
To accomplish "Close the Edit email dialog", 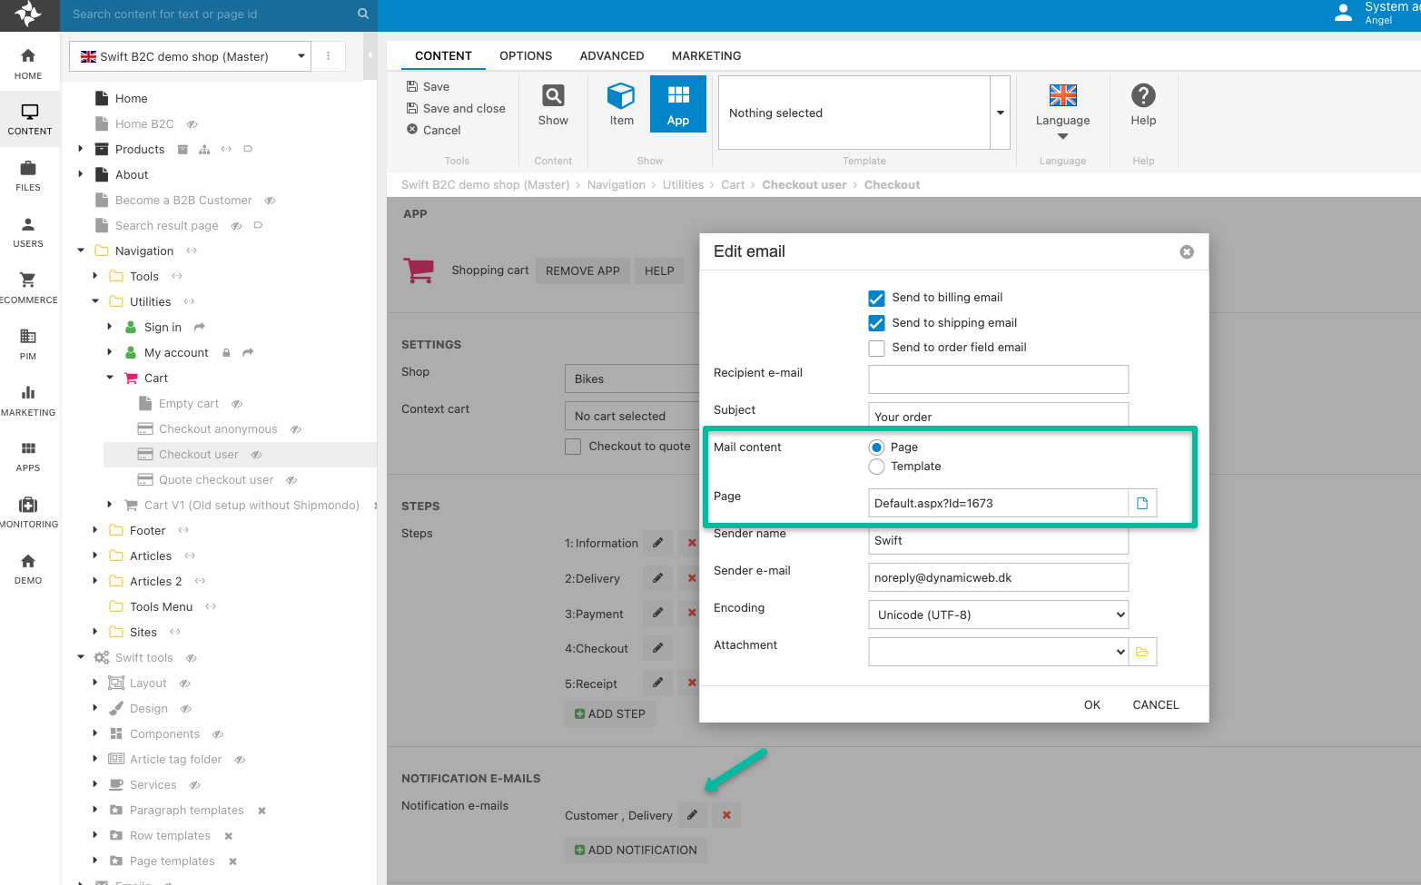I will tap(1187, 252).
